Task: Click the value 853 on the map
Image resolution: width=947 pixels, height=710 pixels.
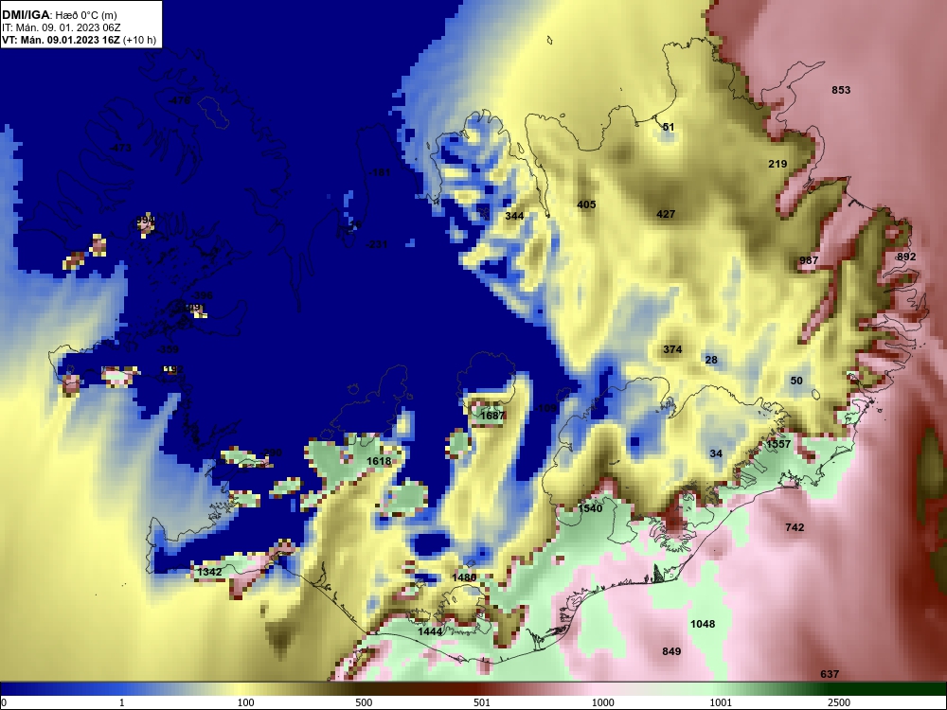Action: (x=841, y=90)
